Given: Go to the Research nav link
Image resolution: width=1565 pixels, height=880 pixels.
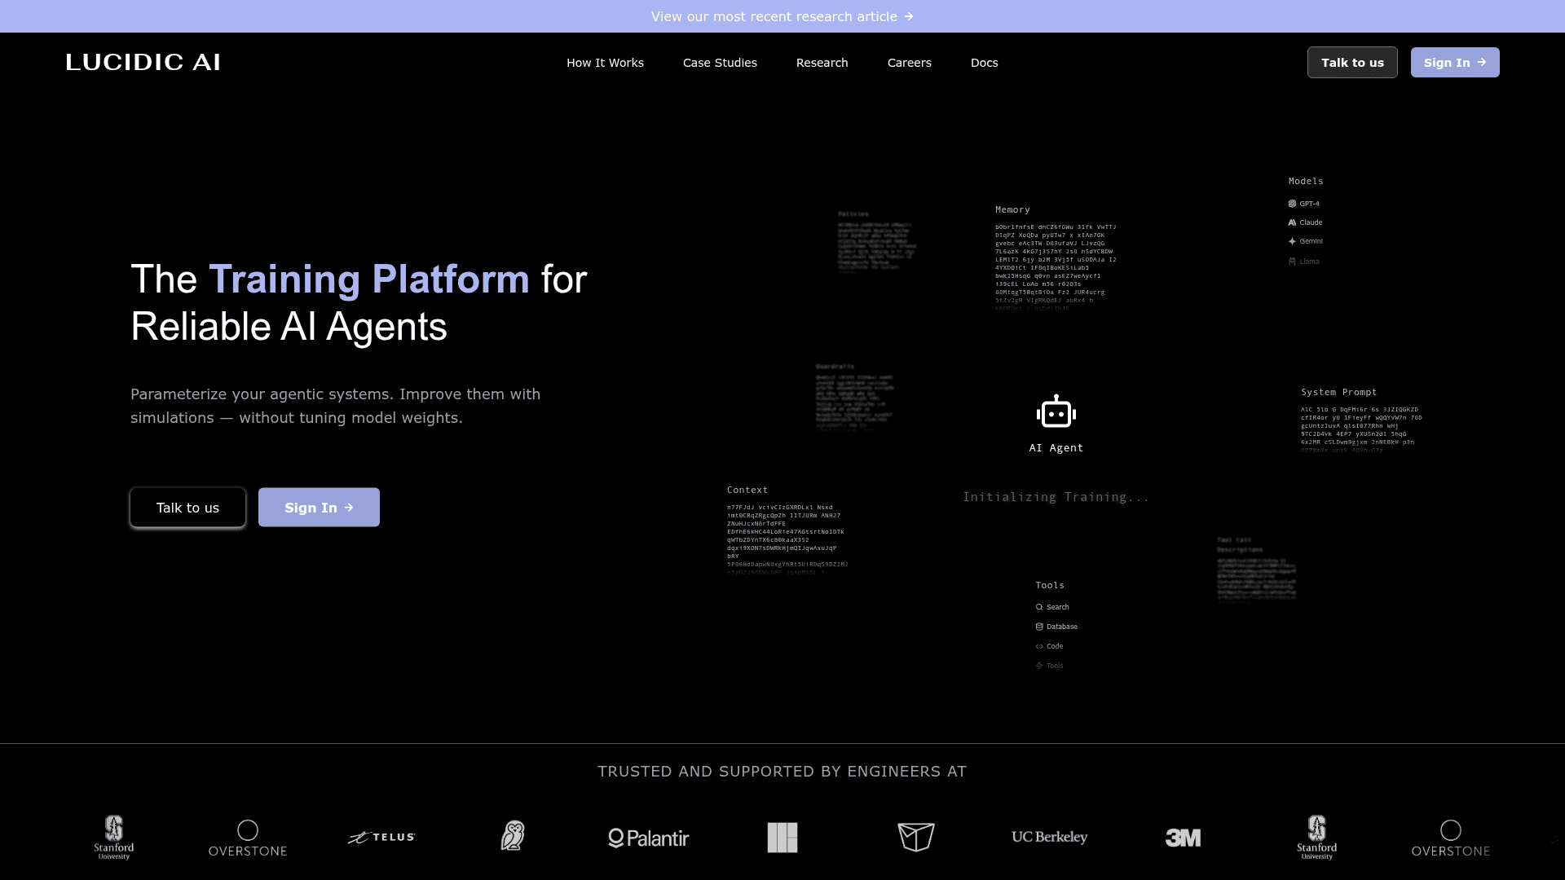Looking at the screenshot, I should tap(822, 63).
